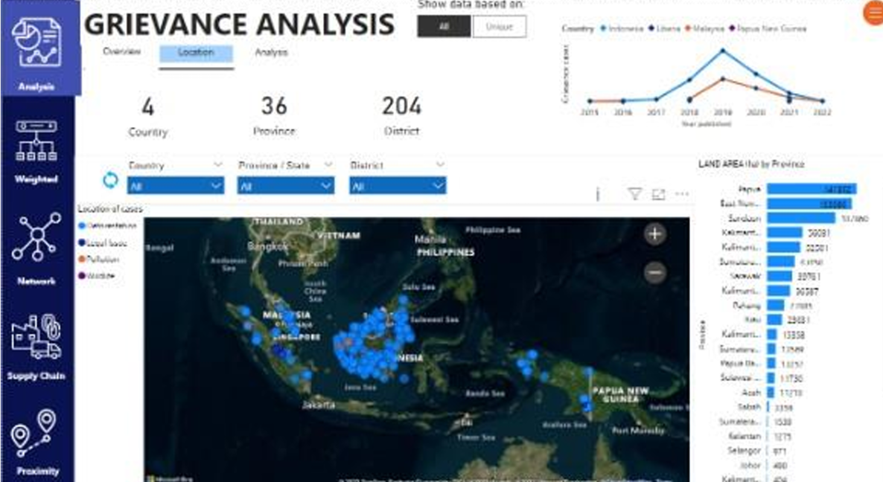This screenshot has width=883, height=482.
Task: Click Papua New Guinea label on map
Action: (x=621, y=394)
